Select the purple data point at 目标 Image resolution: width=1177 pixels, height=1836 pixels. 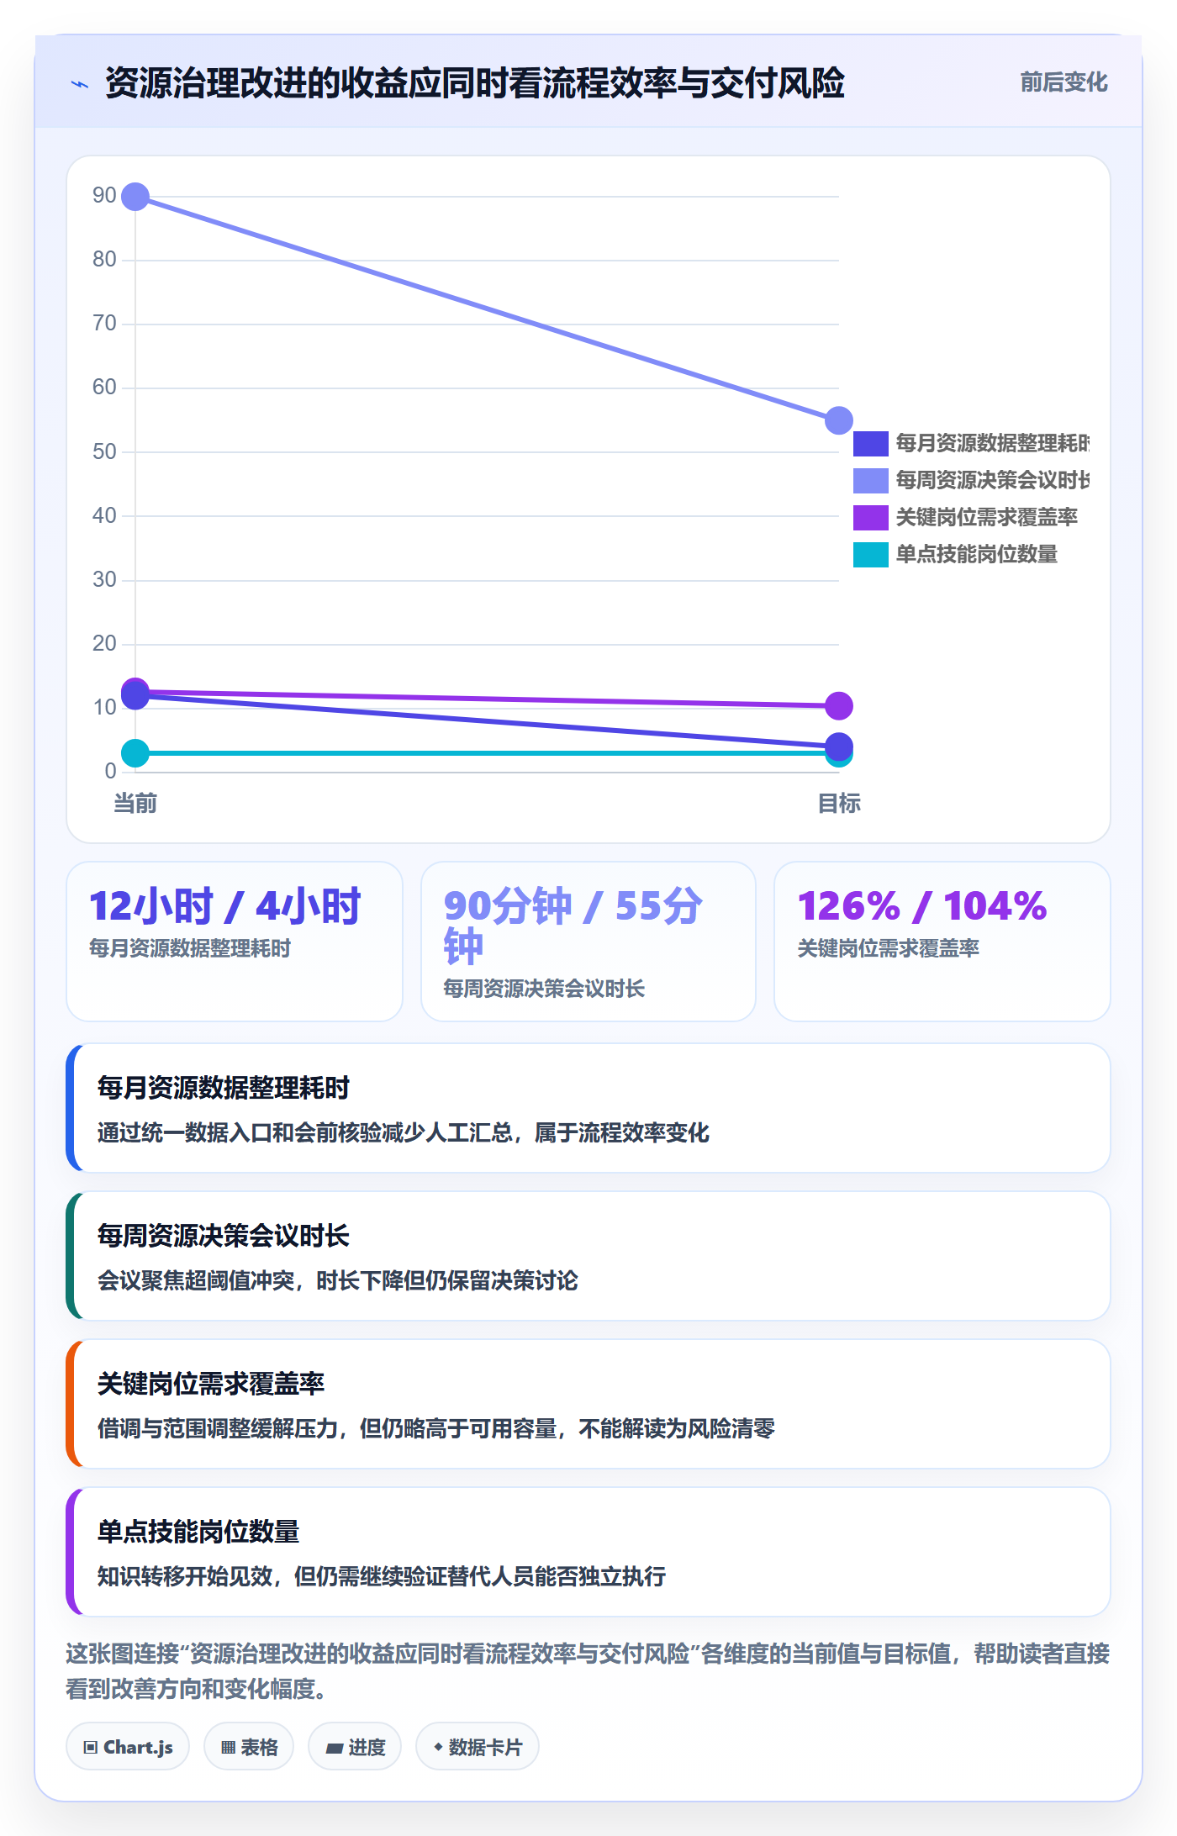pyautogui.click(x=838, y=705)
